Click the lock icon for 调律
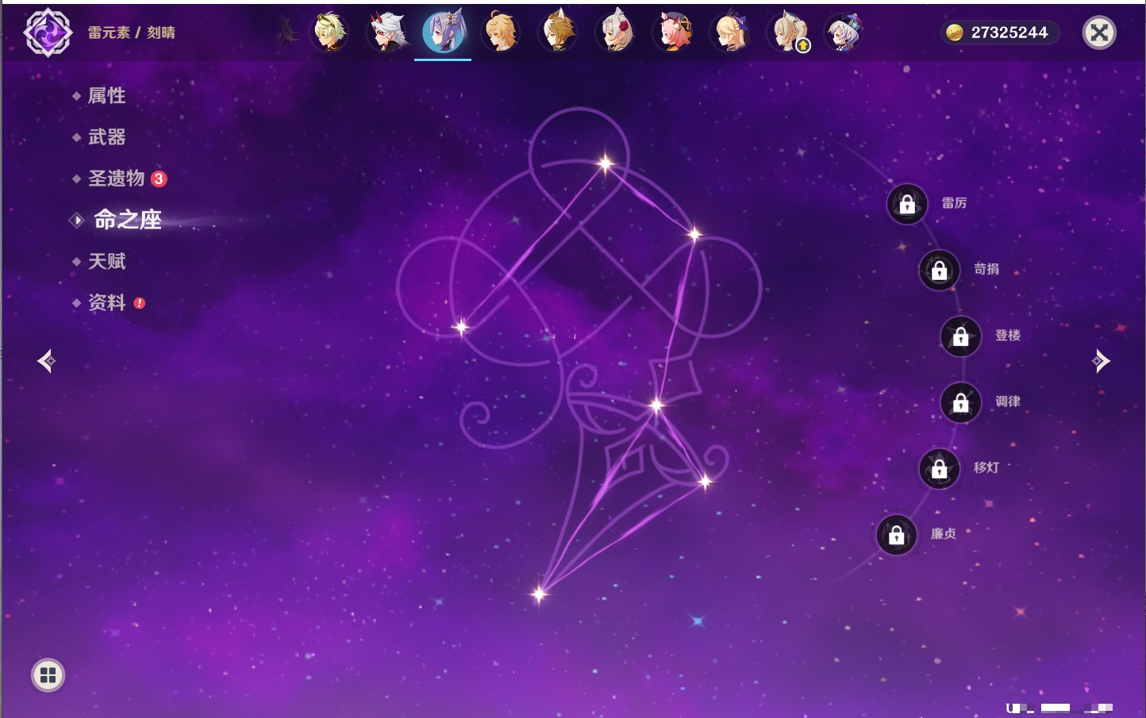1146x718 pixels. (x=961, y=402)
